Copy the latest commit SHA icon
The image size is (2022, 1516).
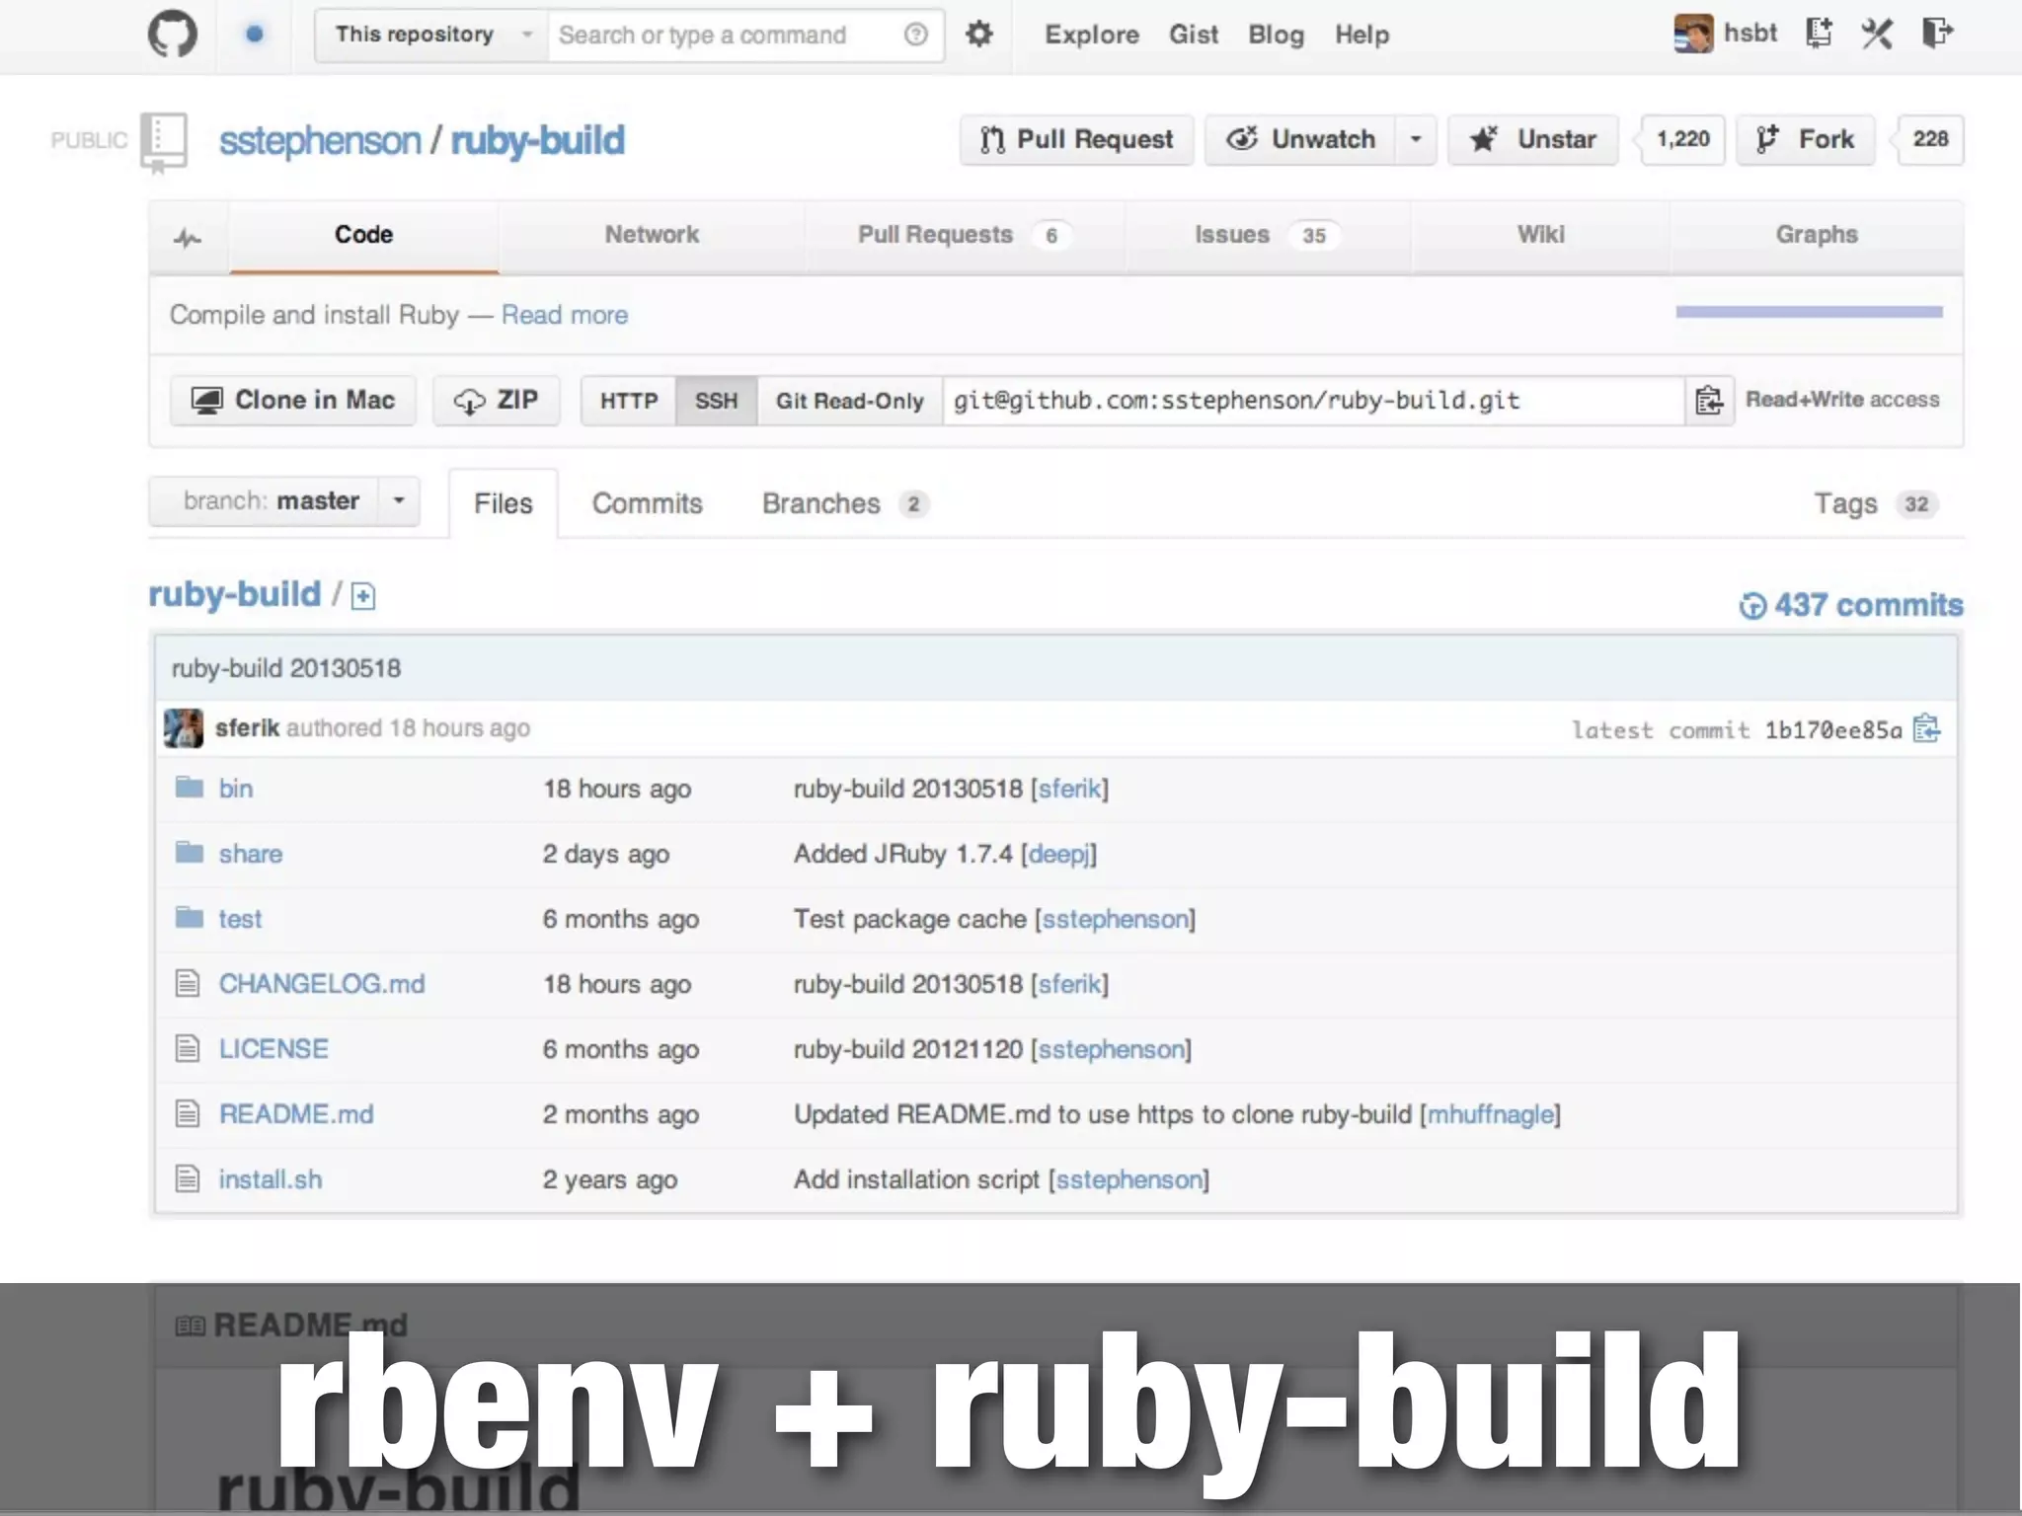click(1926, 728)
